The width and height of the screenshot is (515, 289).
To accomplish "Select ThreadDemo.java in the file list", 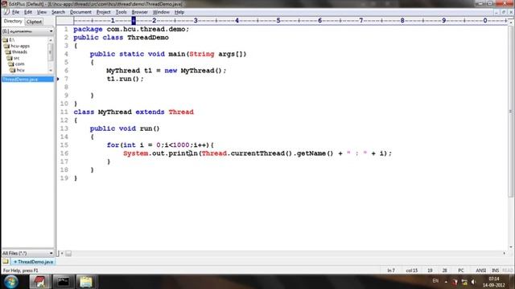I will 27,79.
